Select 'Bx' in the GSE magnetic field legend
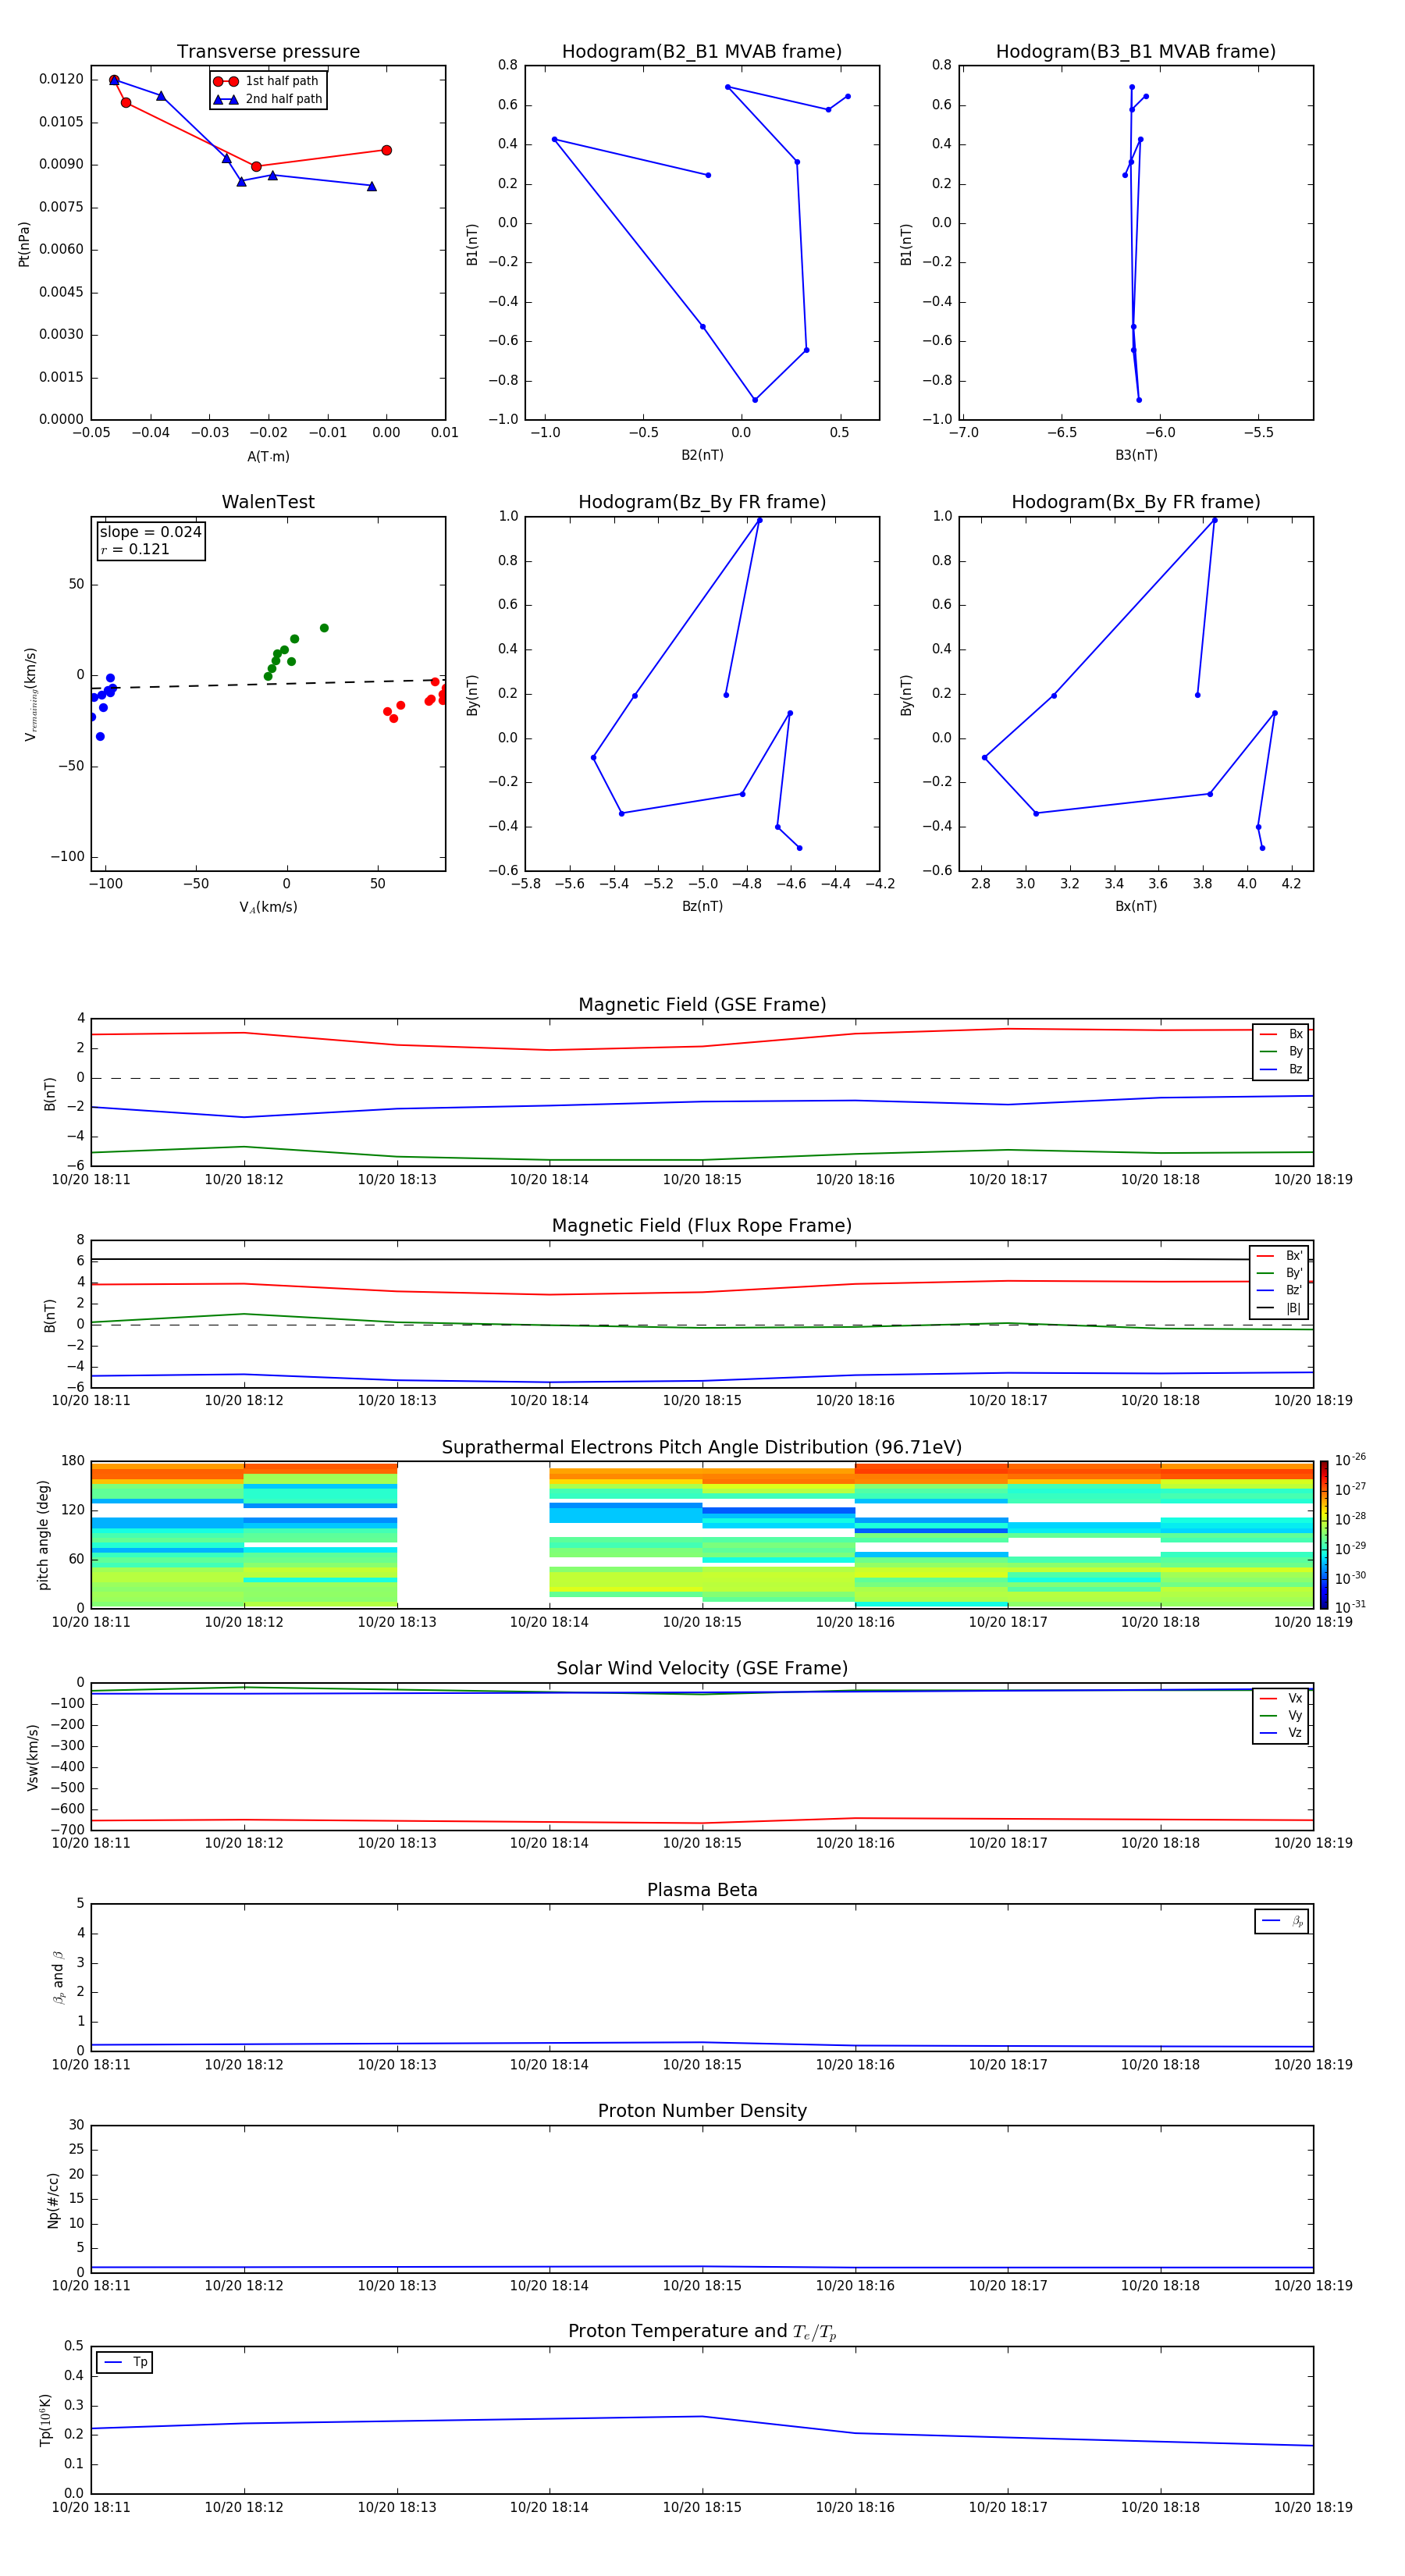This screenshot has width=1405, height=2576. (1281, 1034)
